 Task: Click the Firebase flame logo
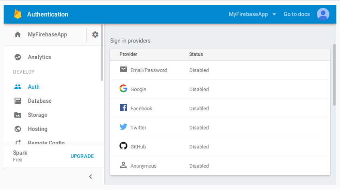point(18,14)
